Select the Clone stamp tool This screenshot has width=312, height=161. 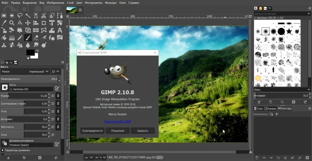tap(4, 45)
